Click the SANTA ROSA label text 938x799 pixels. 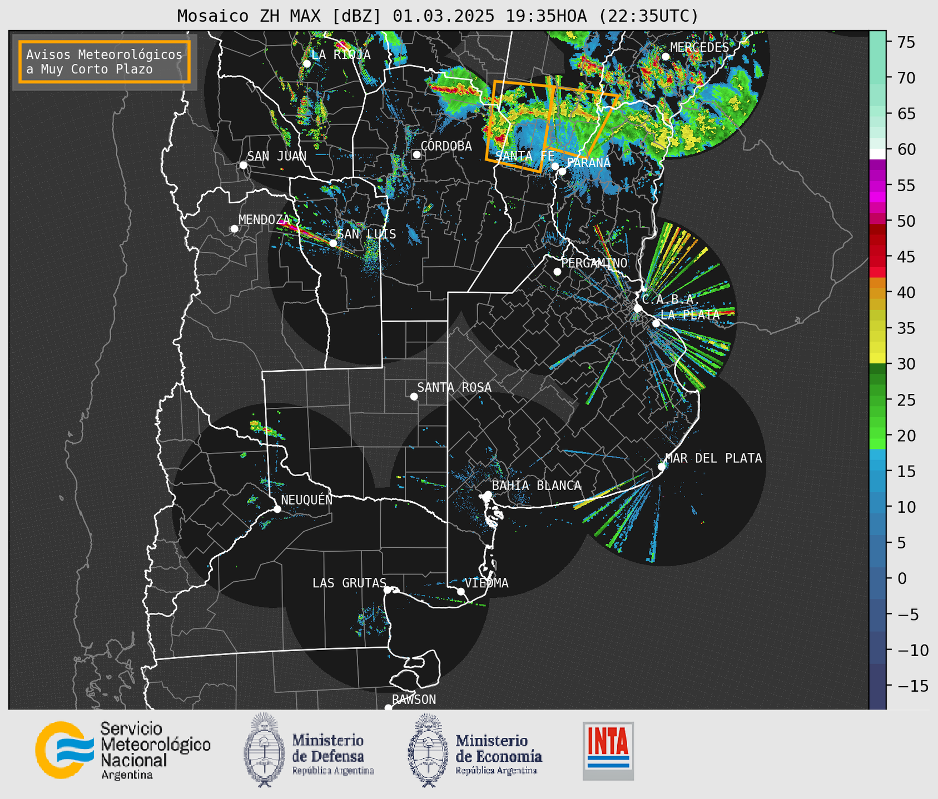454,387
